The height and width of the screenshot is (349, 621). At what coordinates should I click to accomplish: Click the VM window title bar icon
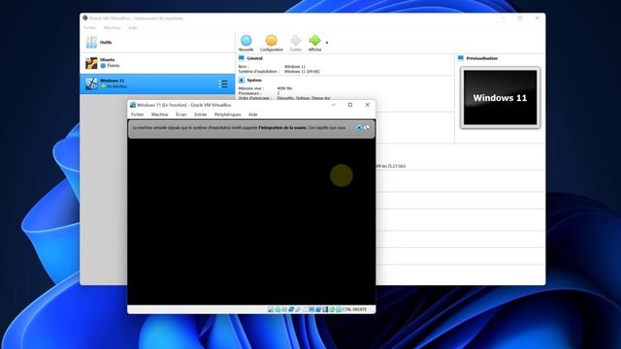[x=133, y=105]
